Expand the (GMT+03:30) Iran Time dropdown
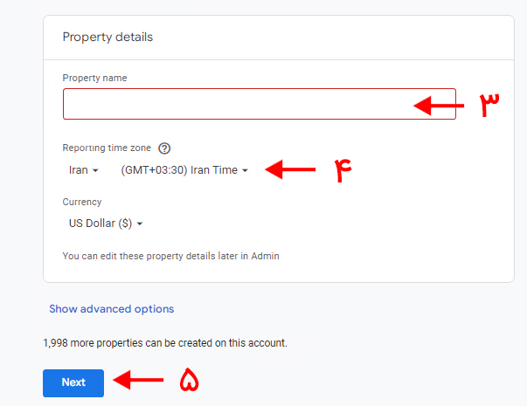The height and width of the screenshot is (406, 527). (x=184, y=170)
